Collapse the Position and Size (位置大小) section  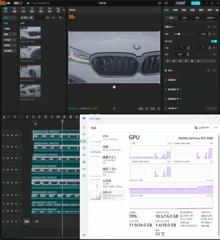pyautogui.click(x=174, y=27)
